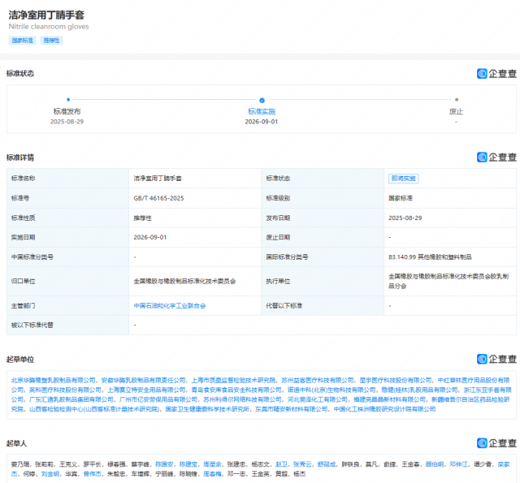The width and height of the screenshot is (520, 483).
Task: Select the 废止 timeline dot
Action: point(457,99)
